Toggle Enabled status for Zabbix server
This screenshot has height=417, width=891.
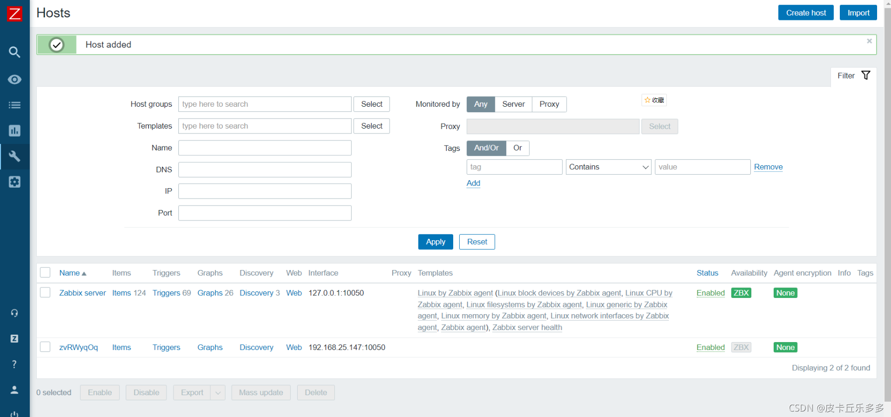711,293
